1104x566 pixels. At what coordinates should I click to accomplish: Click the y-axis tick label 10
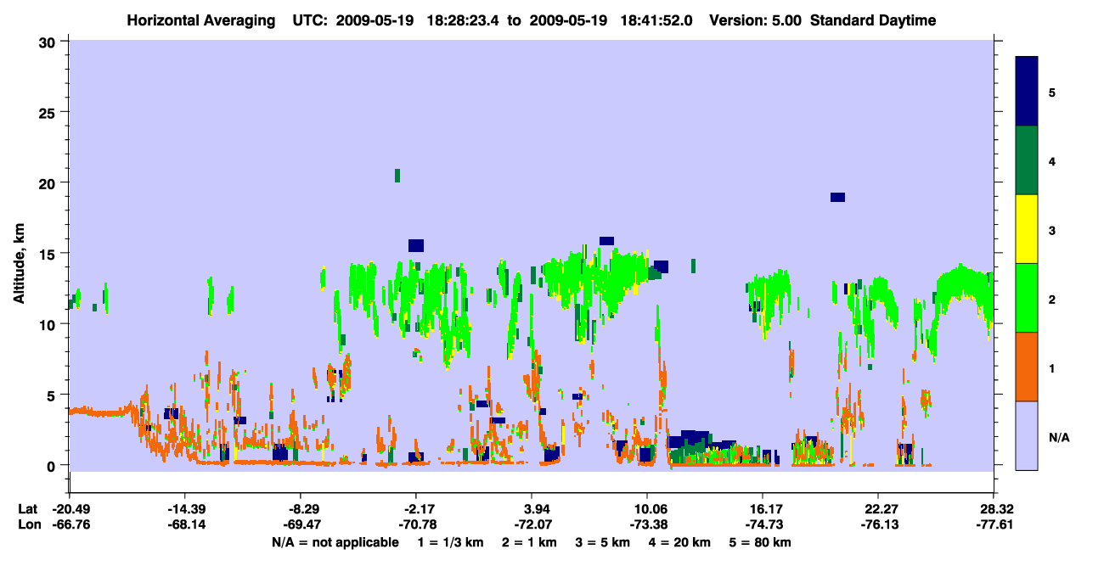[48, 324]
